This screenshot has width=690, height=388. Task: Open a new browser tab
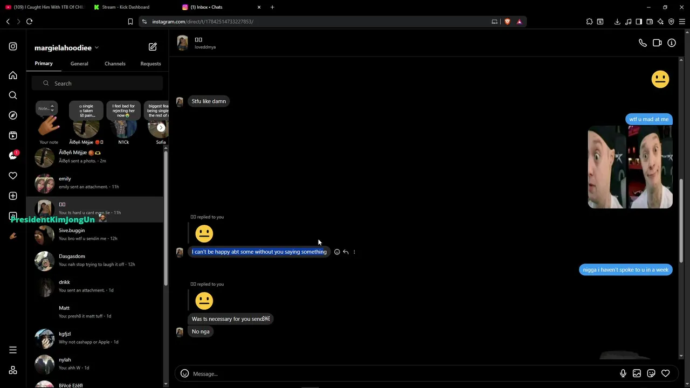coord(272,7)
